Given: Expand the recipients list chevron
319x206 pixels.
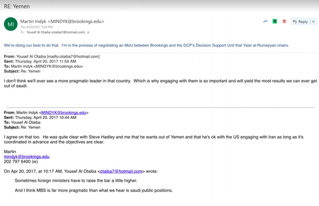Looking at the screenshot, I should coord(88,32).
